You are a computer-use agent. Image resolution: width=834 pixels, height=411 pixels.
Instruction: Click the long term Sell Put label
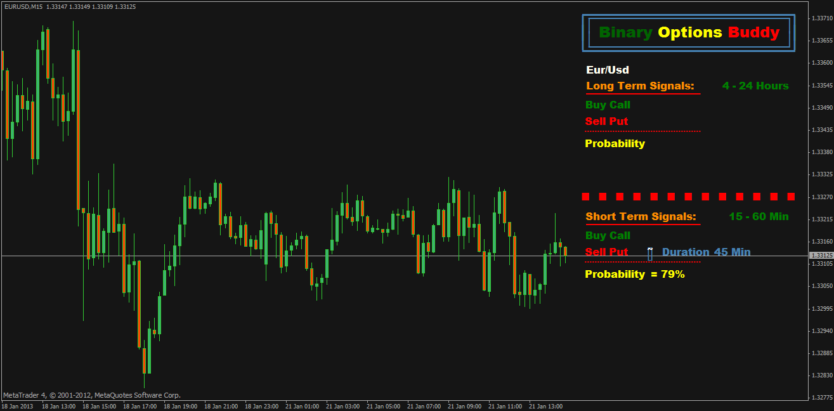click(x=607, y=121)
